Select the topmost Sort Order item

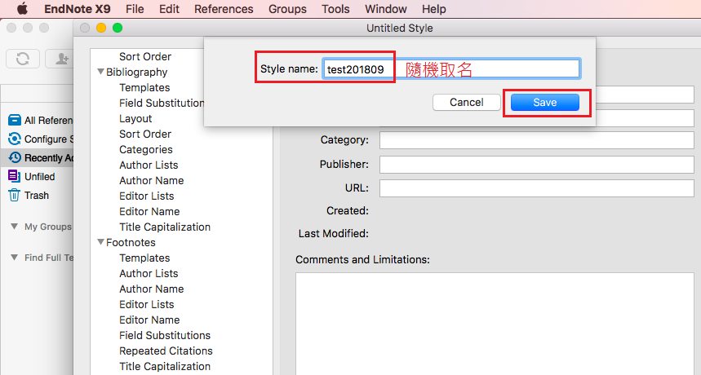[145, 57]
